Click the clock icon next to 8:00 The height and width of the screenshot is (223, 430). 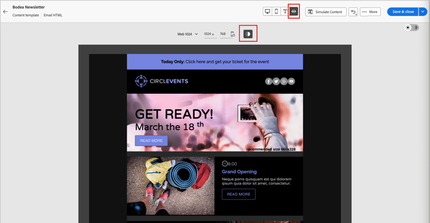pyautogui.click(x=225, y=164)
